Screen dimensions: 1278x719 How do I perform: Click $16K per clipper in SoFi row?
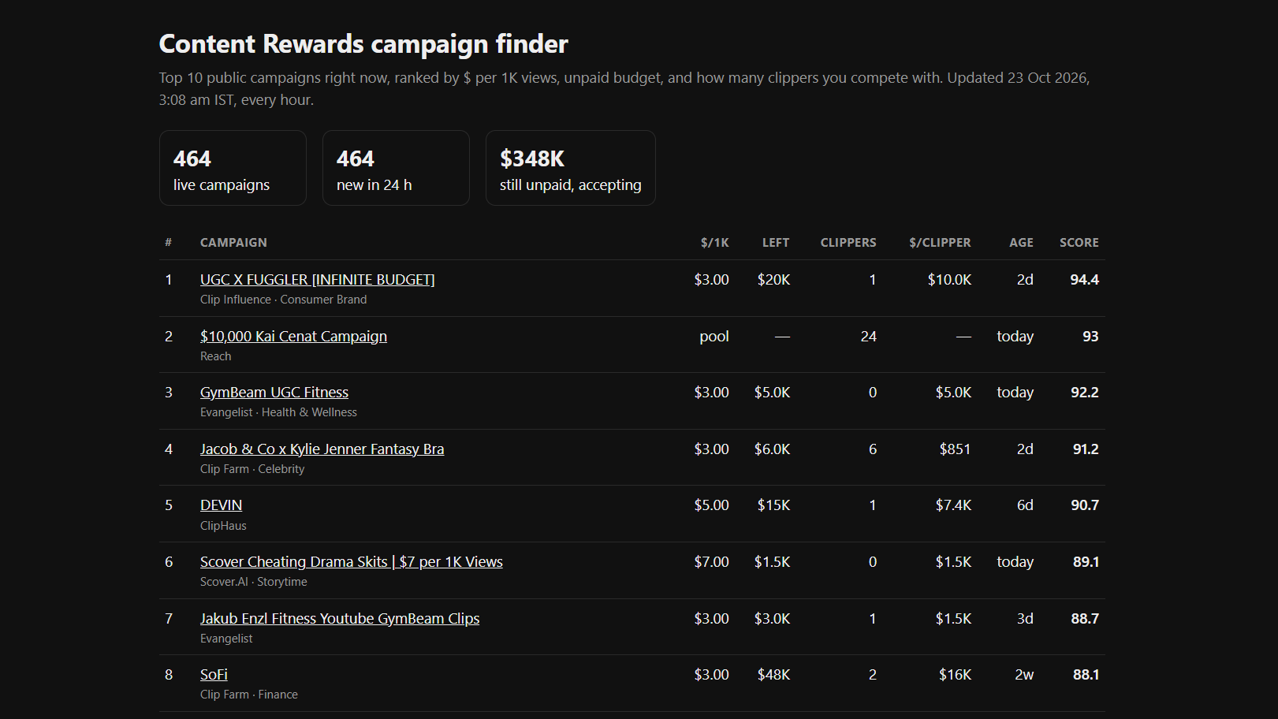click(955, 675)
